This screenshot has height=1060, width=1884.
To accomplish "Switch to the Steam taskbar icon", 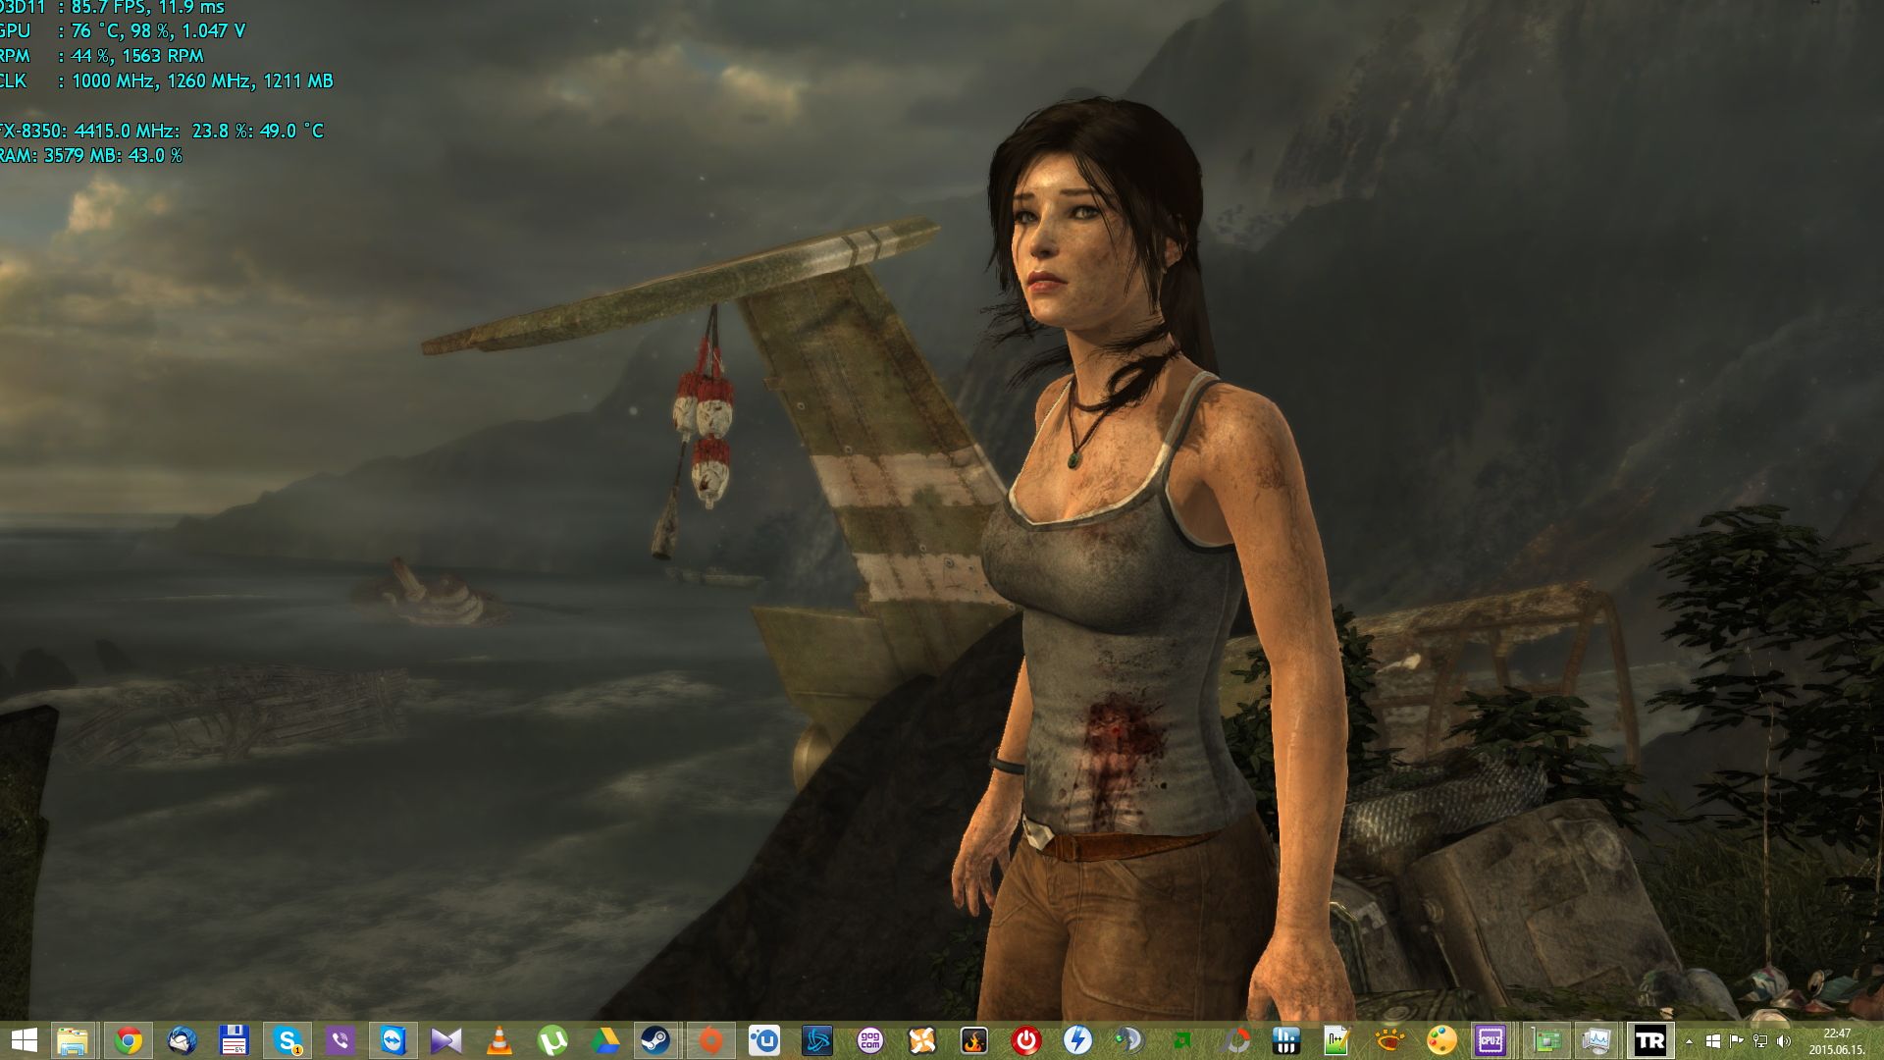I will [x=655, y=1040].
